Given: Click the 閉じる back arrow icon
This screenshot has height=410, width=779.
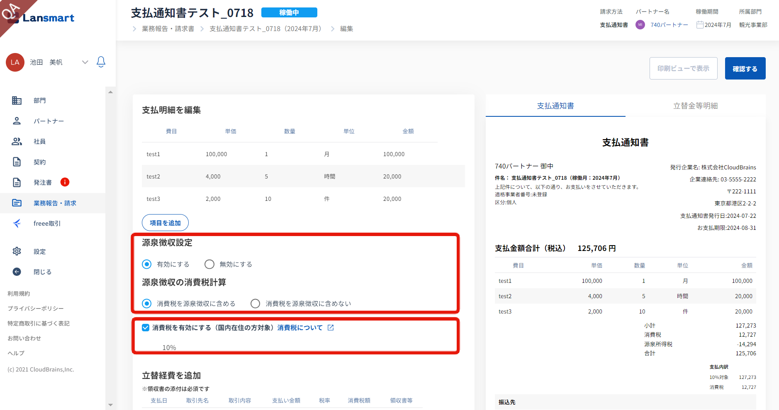Looking at the screenshot, I should tap(17, 272).
